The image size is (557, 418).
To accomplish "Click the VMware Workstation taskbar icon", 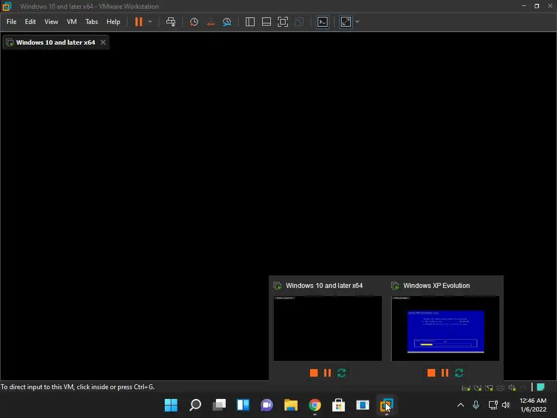I will [x=387, y=405].
